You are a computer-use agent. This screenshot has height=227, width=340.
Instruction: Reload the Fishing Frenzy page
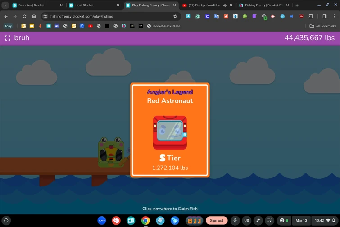point(24,16)
